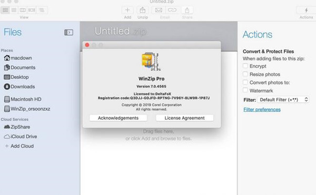Image resolution: width=316 pixels, height=195 pixels.
Task: Enable the Encrypt checkbox
Action: [245, 66]
